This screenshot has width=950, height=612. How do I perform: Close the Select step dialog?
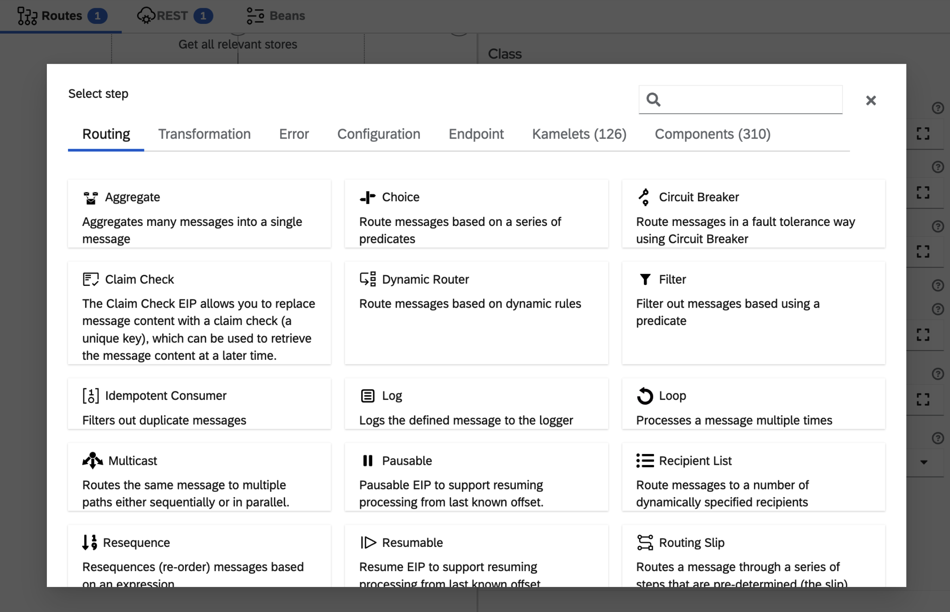(x=871, y=100)
